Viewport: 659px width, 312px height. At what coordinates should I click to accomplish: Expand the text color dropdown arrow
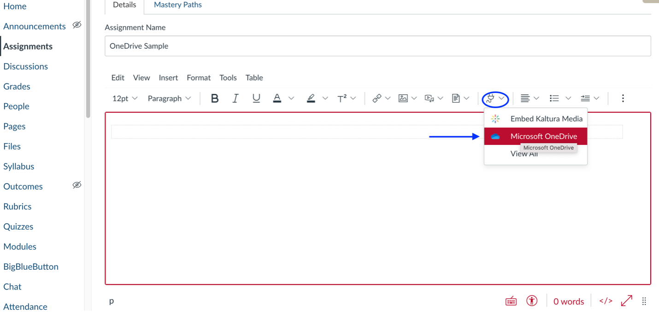(291, 98)
